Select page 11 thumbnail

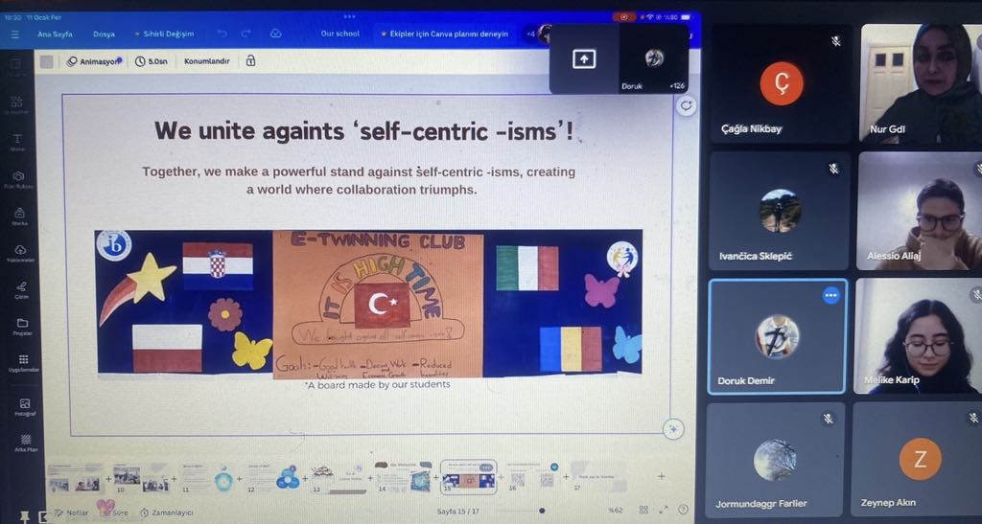(208, 478)
